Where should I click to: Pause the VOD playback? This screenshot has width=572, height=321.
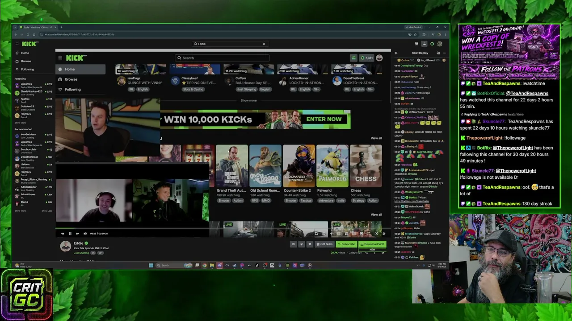70,233
